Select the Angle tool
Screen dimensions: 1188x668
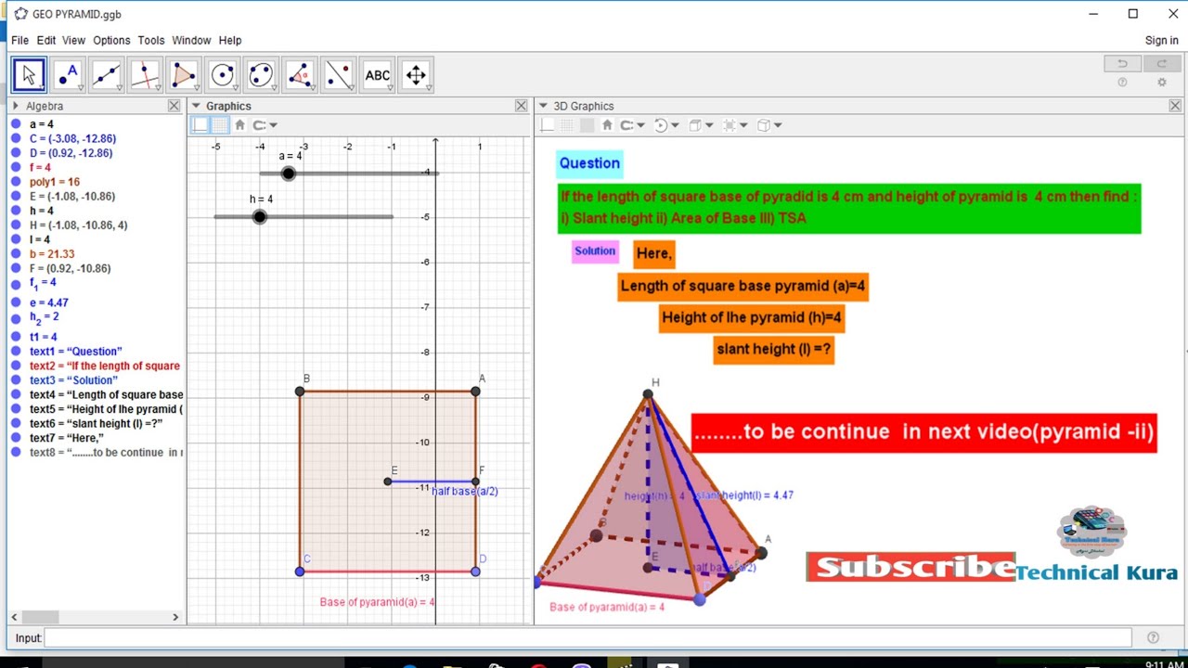(300, 75)
